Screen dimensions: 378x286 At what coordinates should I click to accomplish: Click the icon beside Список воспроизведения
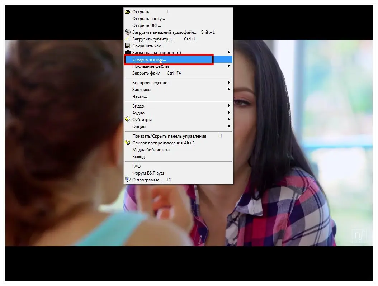click(x=128, y=143)
